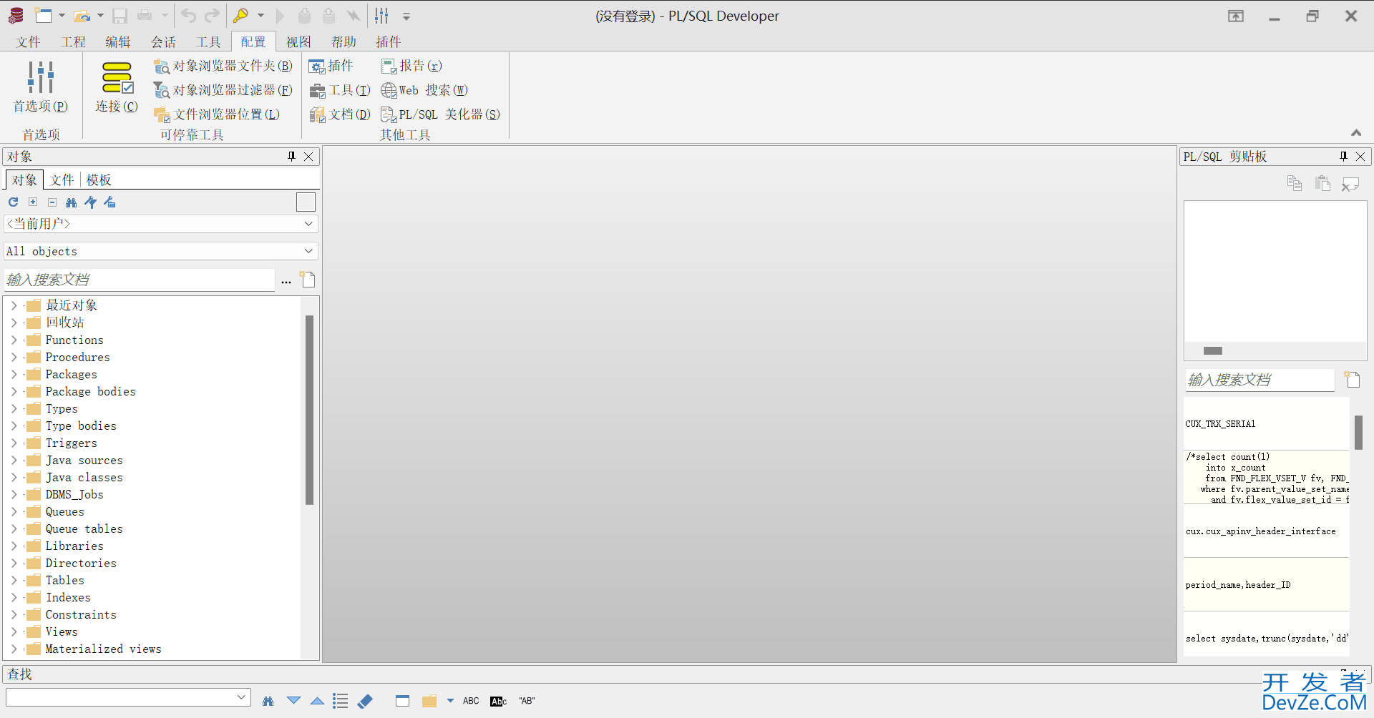Screen dimensions: 1374x718
Task: Click the find-previous up triangle in Find bar
Action: [317, 701]
